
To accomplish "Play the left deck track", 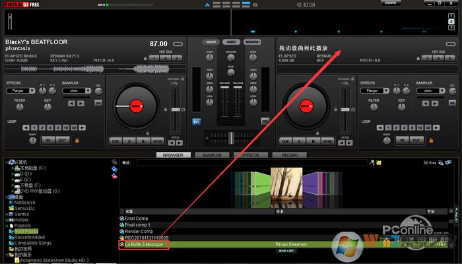I will click(143, 141).
